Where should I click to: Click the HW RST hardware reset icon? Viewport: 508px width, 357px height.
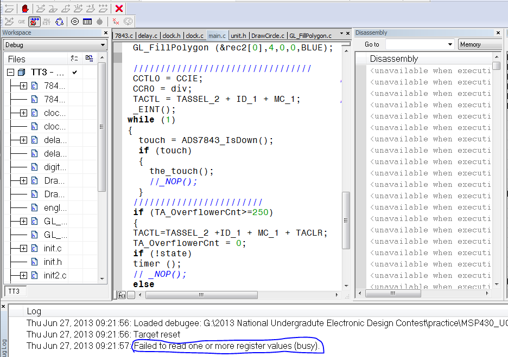click(47, 22)
